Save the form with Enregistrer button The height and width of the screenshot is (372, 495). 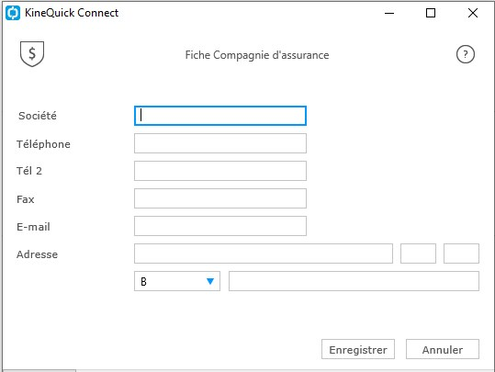click(358, 349)
